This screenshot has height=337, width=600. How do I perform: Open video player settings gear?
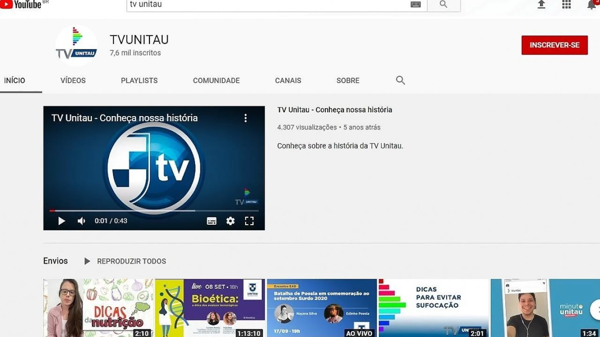coord(230,221)
